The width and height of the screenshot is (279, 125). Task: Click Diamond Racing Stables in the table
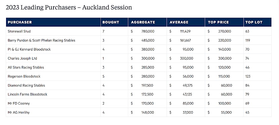click(26, 86)
